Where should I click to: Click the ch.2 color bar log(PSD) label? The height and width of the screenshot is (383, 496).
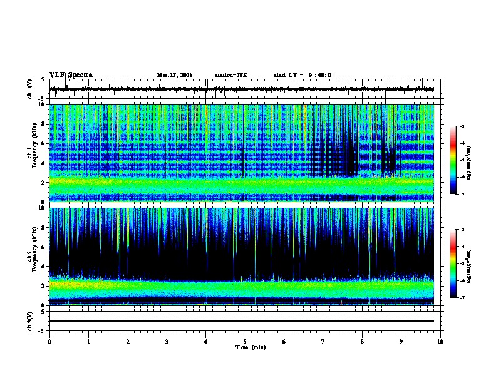tap(469, 266)
